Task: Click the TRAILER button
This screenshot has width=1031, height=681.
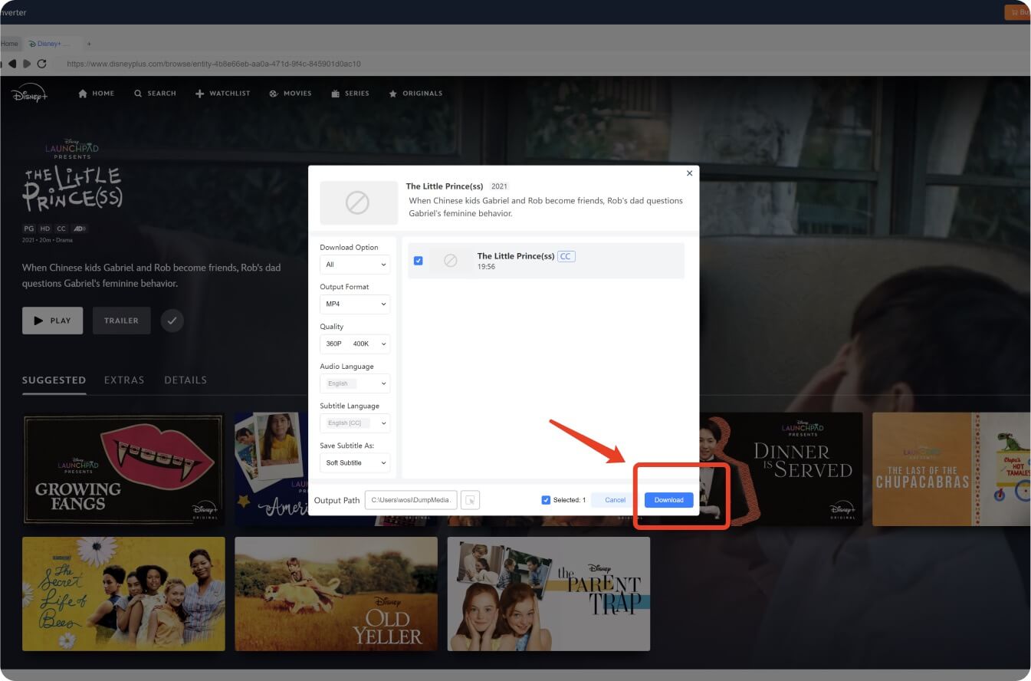Action: pos(122,321)
